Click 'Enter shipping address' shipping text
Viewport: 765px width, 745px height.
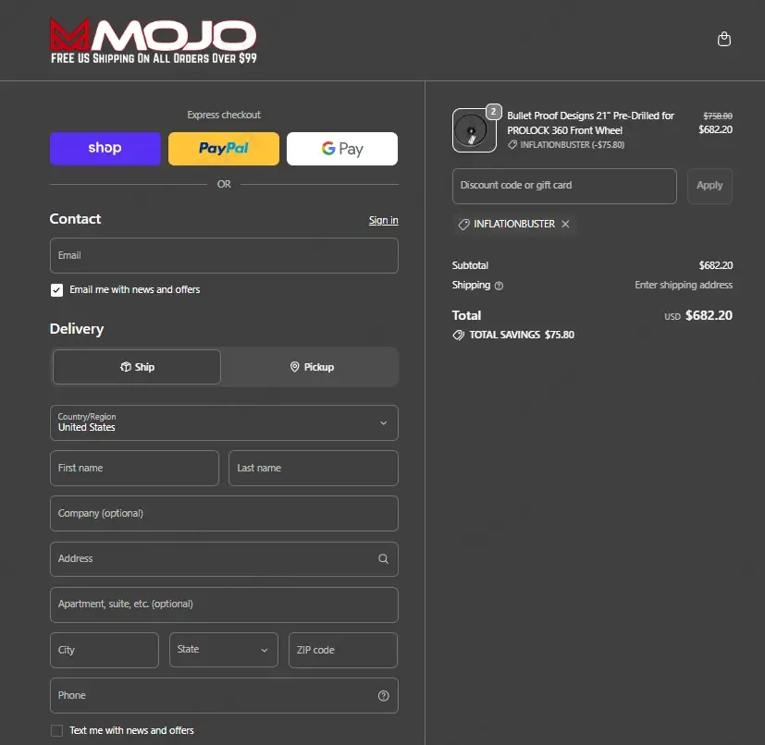[x=684, y=286]
